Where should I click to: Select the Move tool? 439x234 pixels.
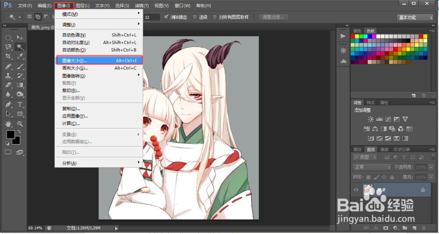pyautogui.click(x=20, y=37)
